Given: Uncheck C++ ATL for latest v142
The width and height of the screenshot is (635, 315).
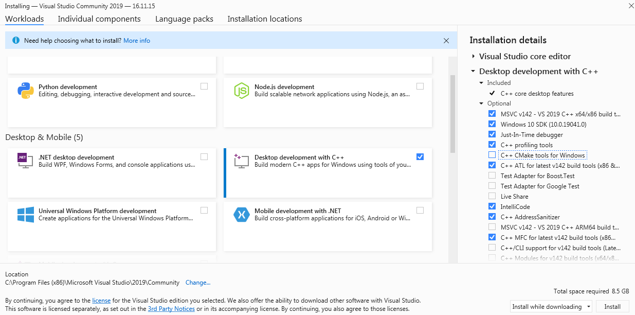Looking at the screenshot, I should pyautogui.click(x=492, y=166).
